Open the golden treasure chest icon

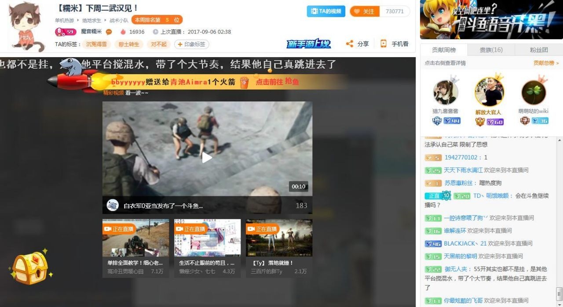pyautogui.click(x=30, y=267)
